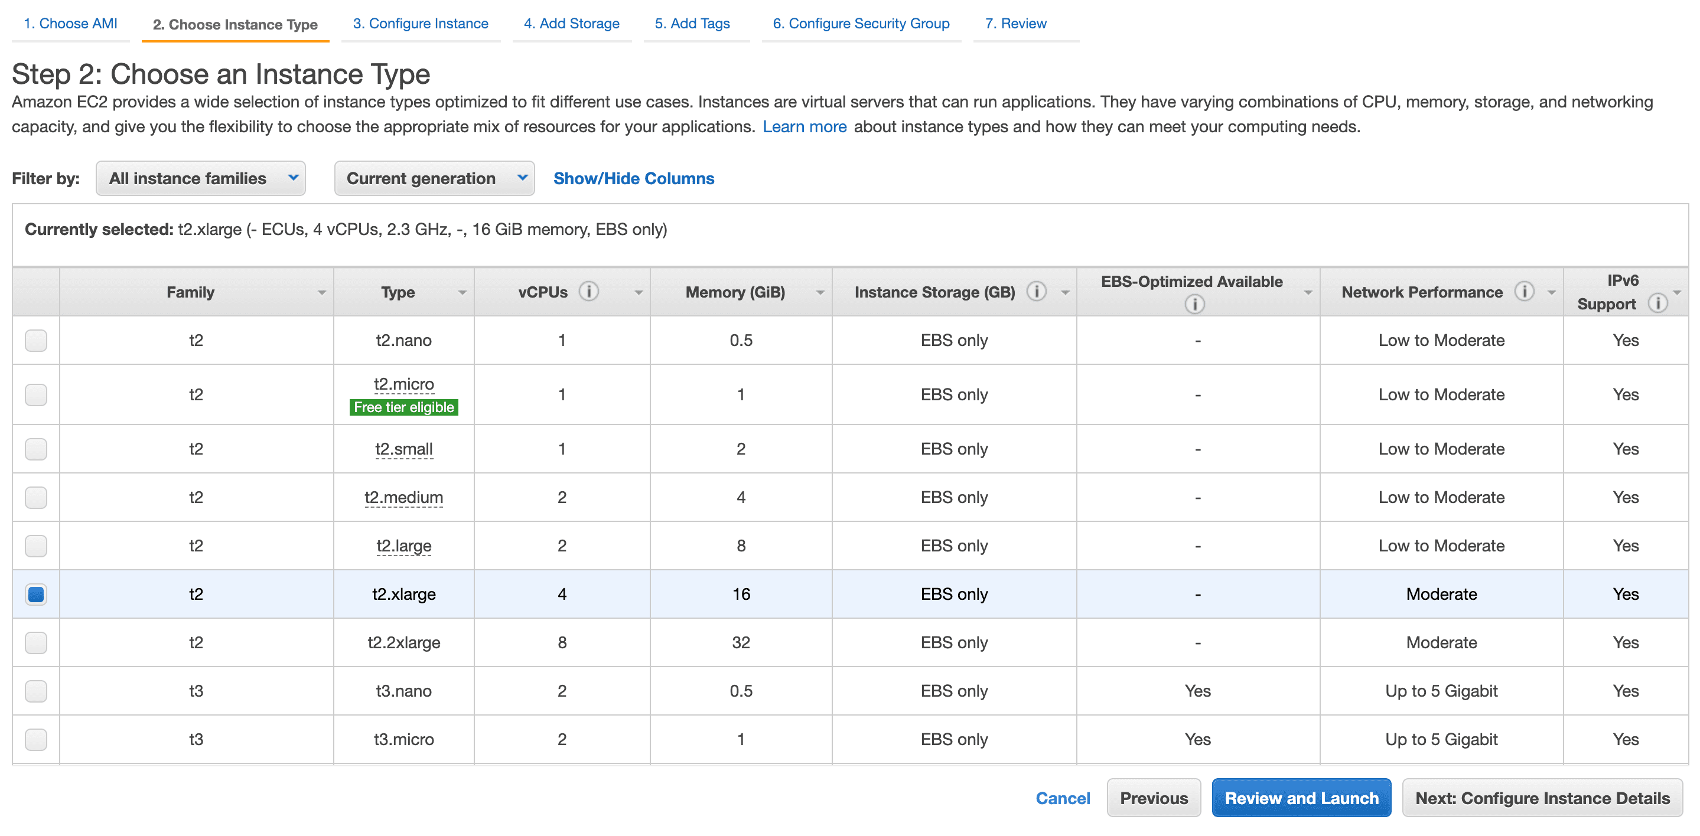The height and width of the screenshot is (836, 1700).
Task: Click Review and Launch
Action: [1301, 798]
